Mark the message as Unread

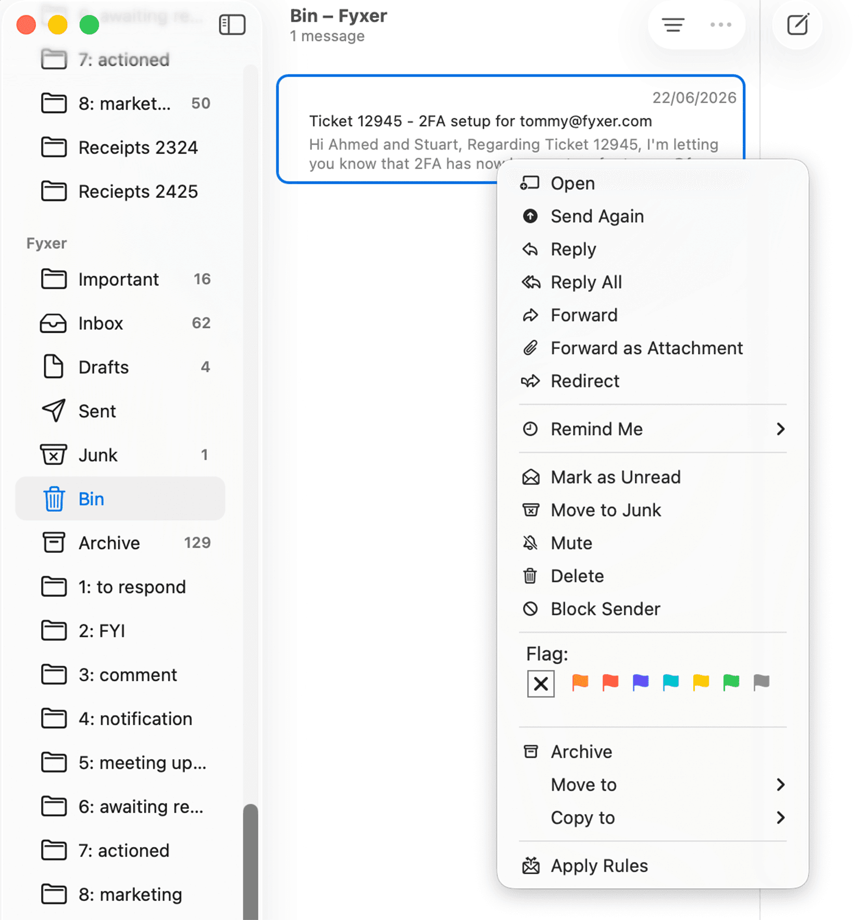[652, 477]
